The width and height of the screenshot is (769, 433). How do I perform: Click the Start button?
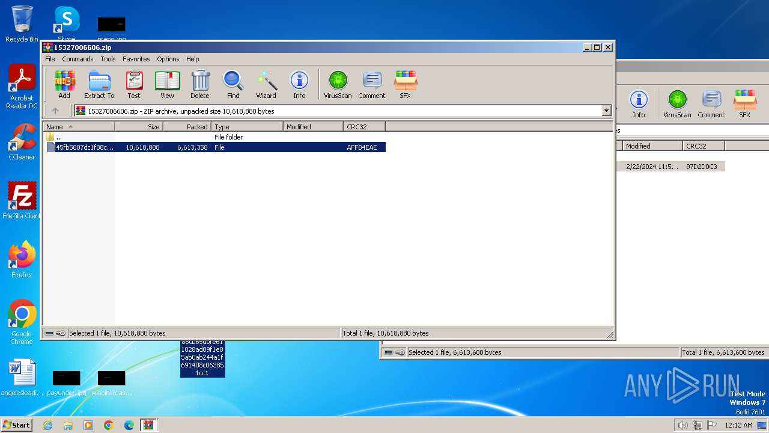[x=16, y=425]
